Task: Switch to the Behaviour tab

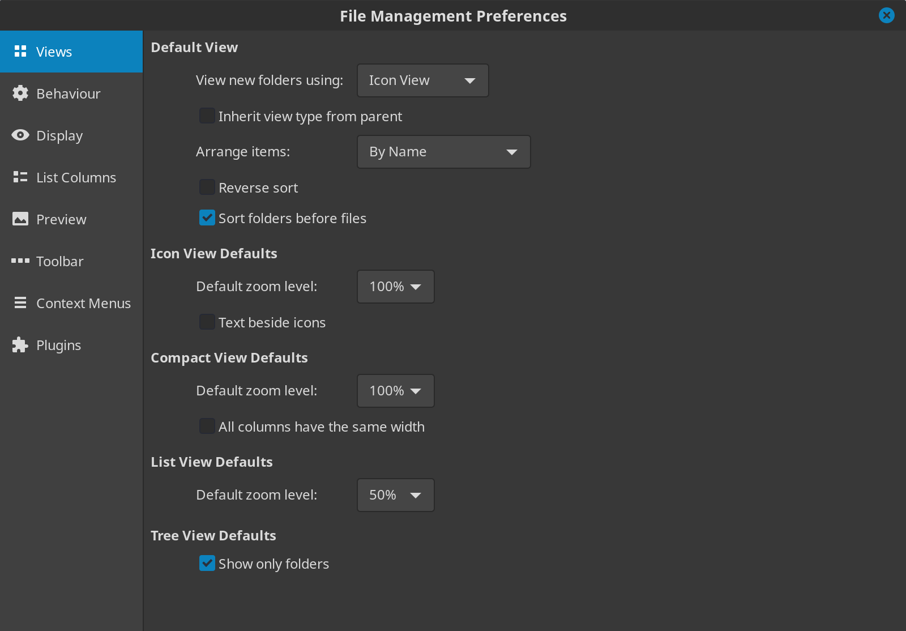Action: pyautogui.click(x=68, y=93)
